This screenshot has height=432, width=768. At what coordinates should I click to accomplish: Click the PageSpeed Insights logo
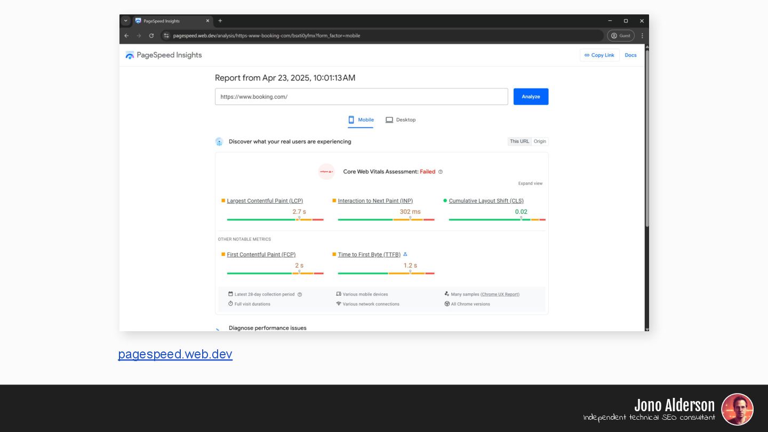click(164, 55)
